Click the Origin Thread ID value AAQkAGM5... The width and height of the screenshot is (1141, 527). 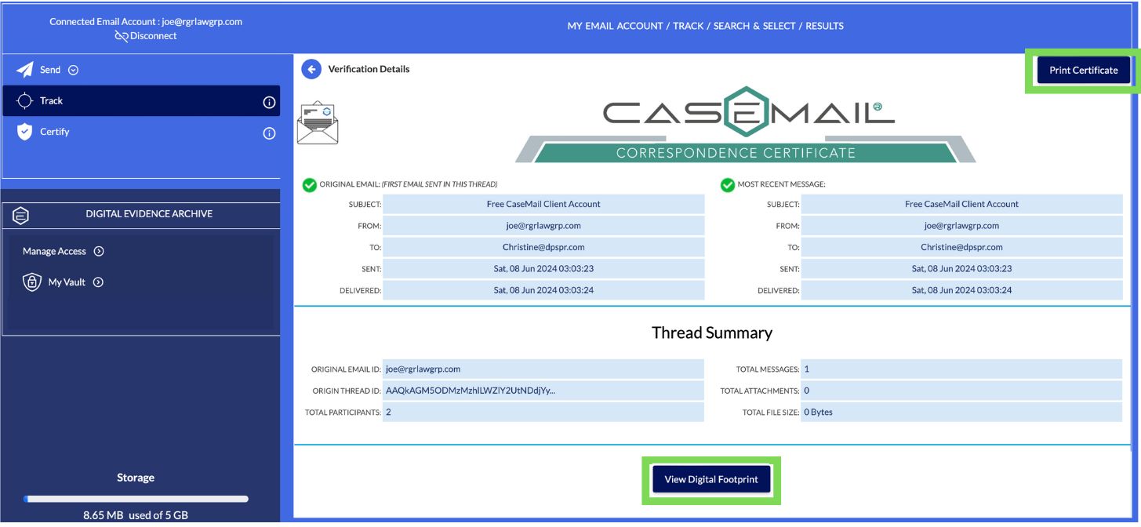[543, 391]
